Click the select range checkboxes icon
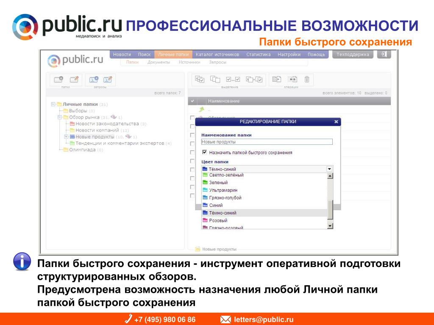 233,80
